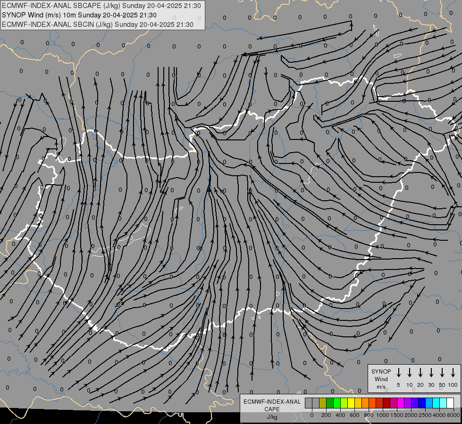Pick the white swatch left of 6000
This screenshot has width=462, height=424.
(x=451, y=403)
